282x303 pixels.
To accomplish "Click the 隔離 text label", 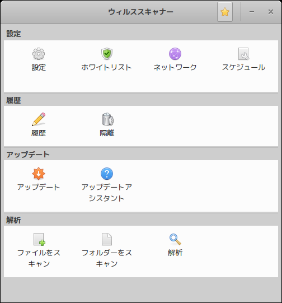I will tap(107, 133).
